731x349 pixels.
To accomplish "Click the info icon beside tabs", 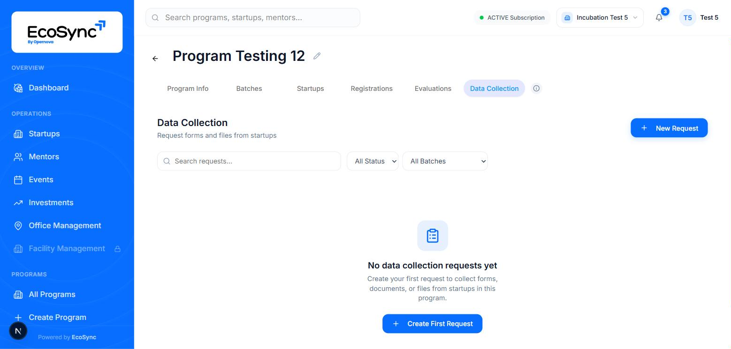I will pyautogui.click(x=536, y=89).
